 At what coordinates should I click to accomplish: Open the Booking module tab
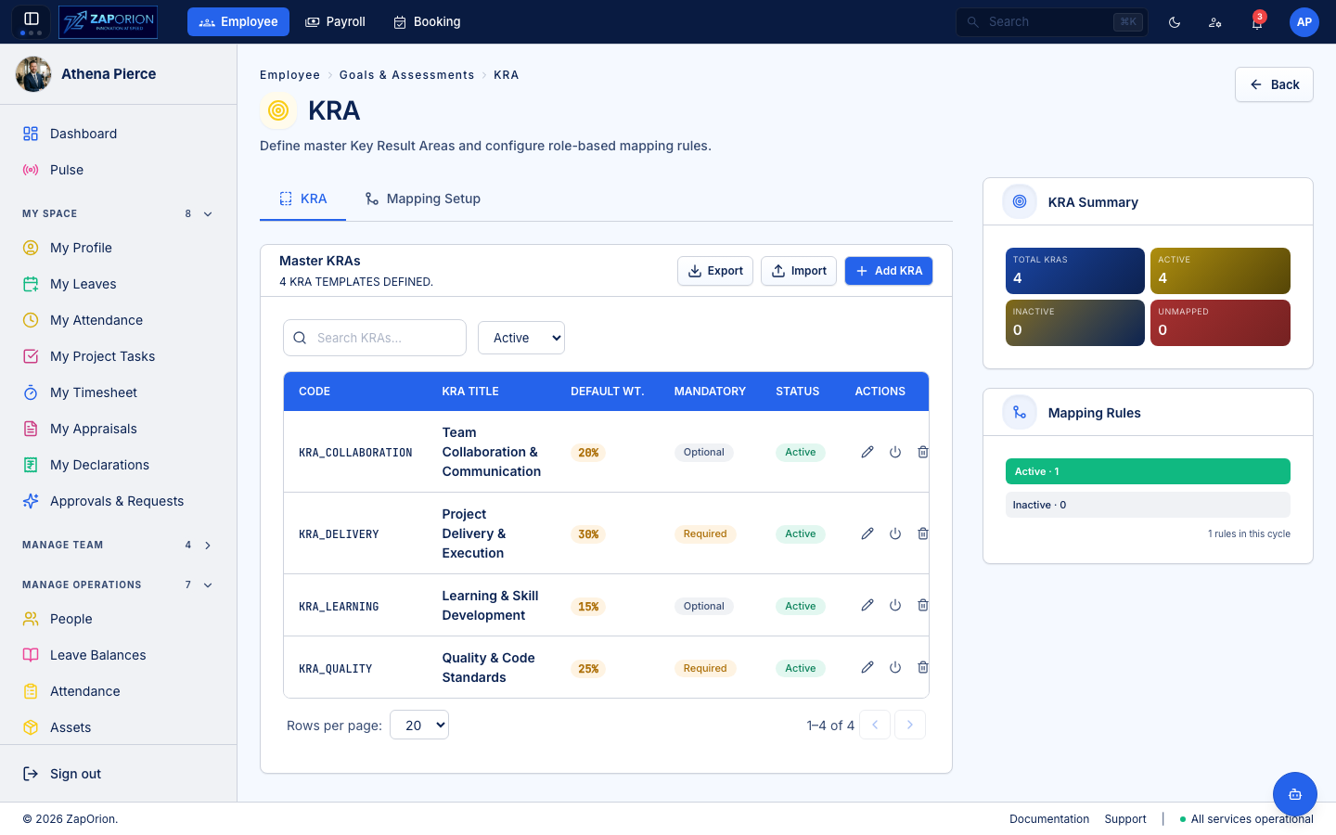[427, 21]
